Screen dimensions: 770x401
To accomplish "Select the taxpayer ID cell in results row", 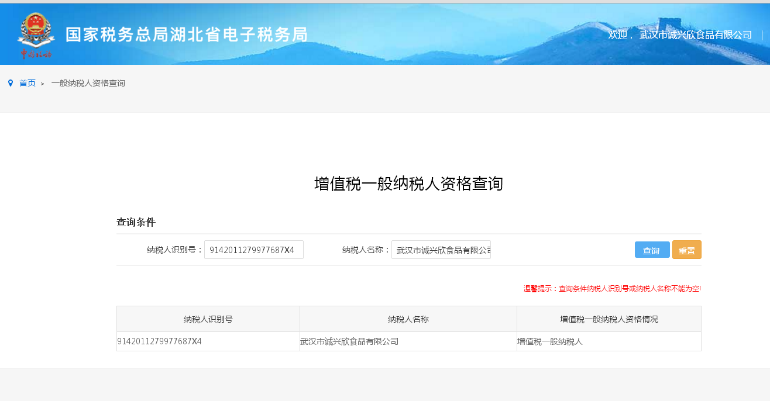I will [x=160, y=341].
